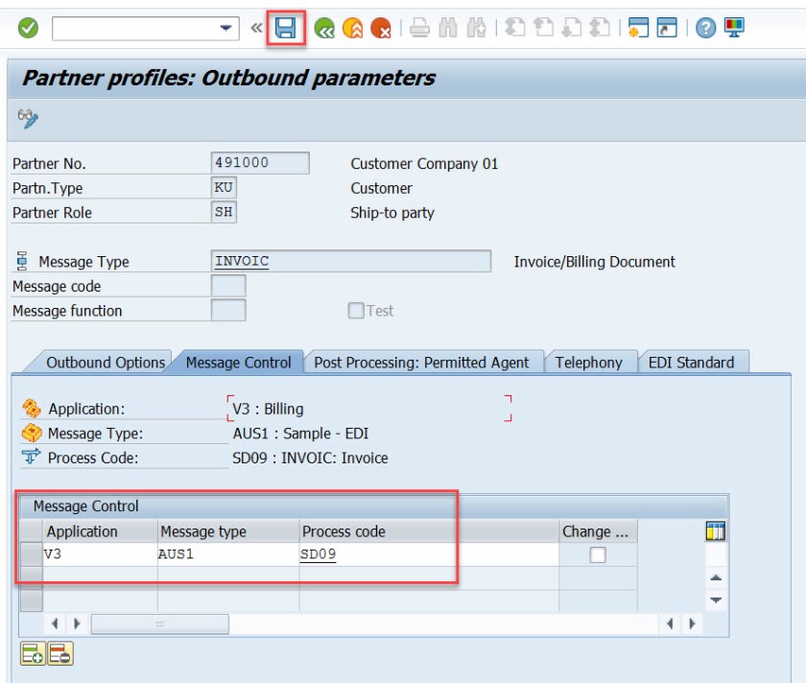806x683 pixels.
Task: Click the Partner Role field SH
Action: coord(224,212)
